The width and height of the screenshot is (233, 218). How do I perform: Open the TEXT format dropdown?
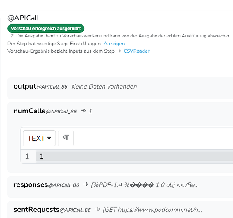pos(39,138)
